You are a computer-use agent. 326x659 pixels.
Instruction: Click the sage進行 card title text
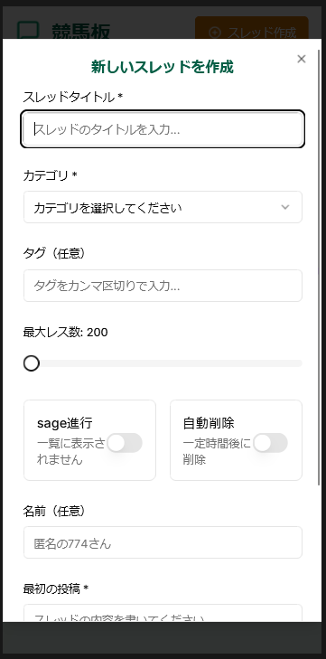(x=65, y=423)
